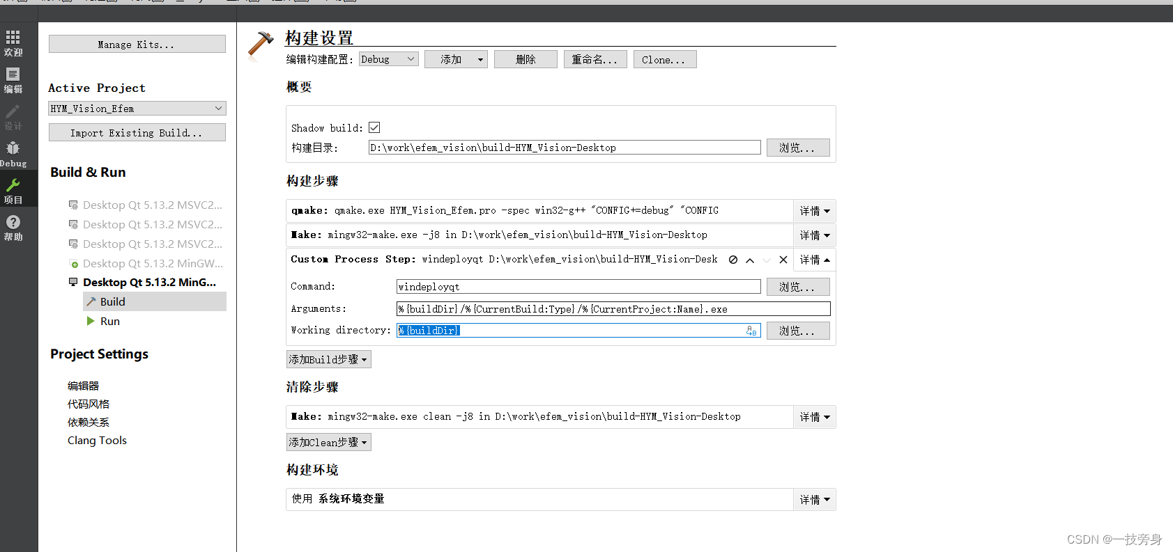The height and width of the screenshot is (552, 1173).
Task: Click the Working directory input field
Action: point(578,331)
